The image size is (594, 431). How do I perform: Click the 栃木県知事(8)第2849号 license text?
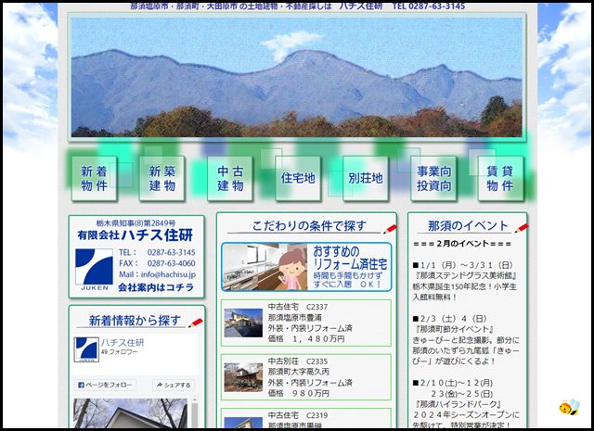pyautogui.click(x=136, y=222)
